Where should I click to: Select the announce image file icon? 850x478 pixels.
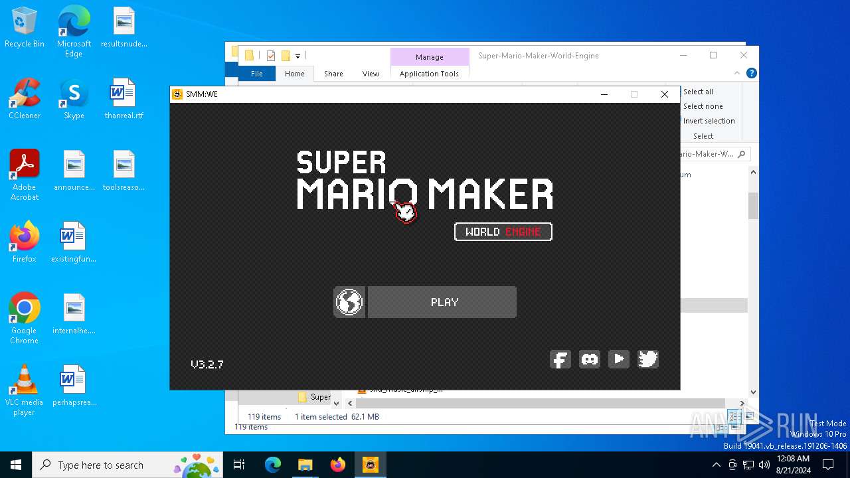pyautogui.click(x=74, y=171)
